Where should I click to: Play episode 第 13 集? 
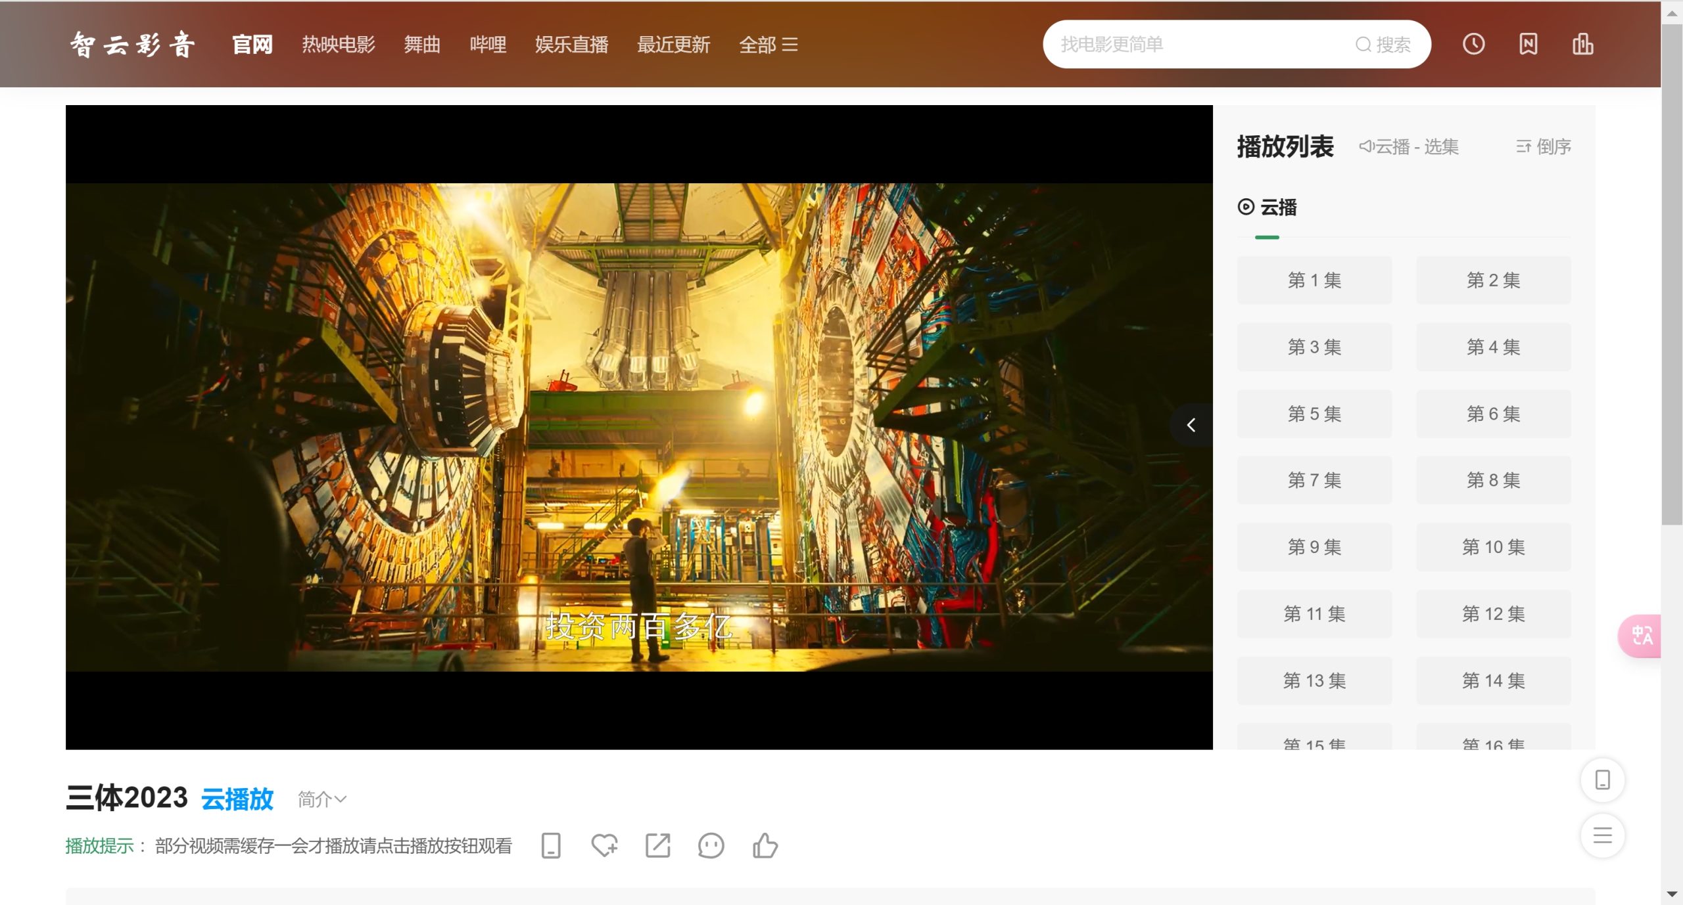(1314, 680)
